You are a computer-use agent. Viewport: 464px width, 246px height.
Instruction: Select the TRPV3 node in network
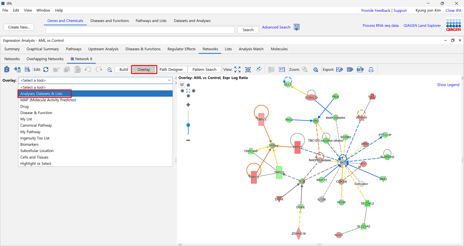click(x=261, y=119)
